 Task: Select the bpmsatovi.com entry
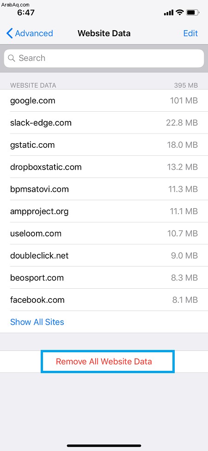[x=104, y=189]
